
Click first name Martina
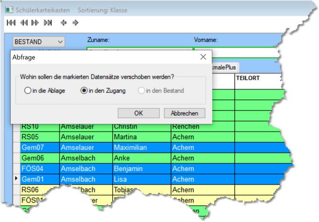pos(142,137)
